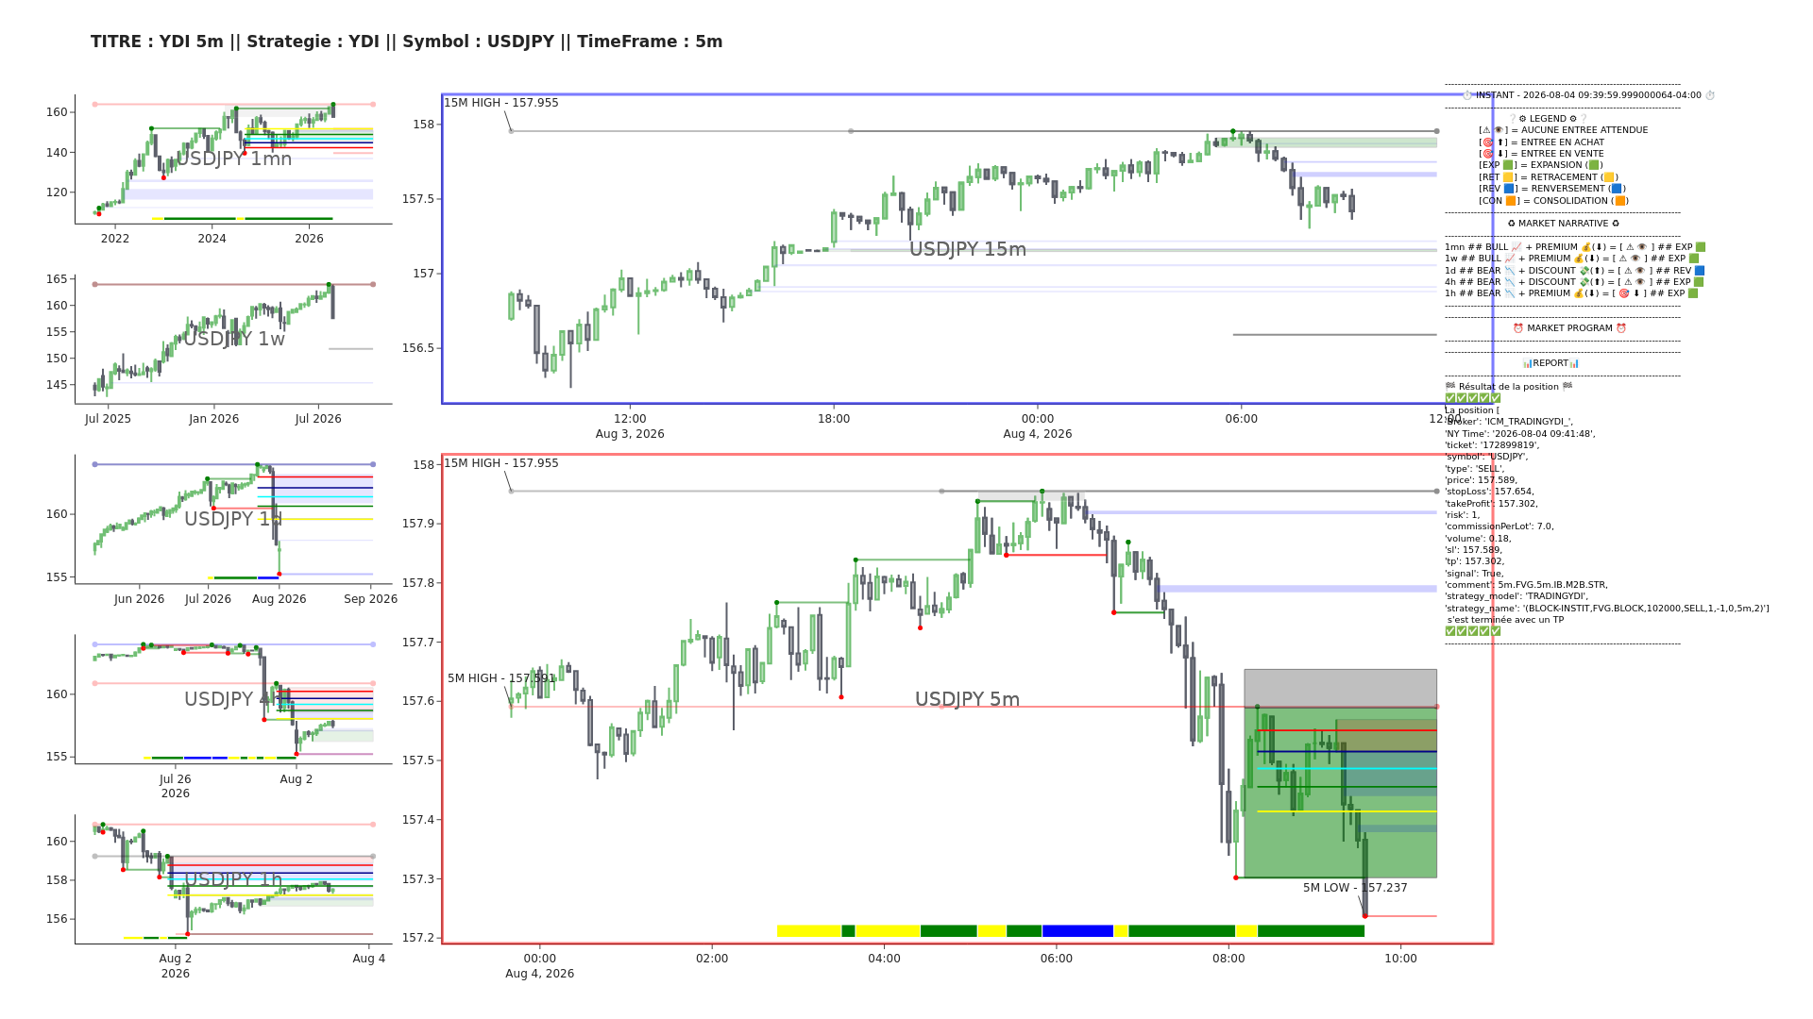
Task: Click the 5M LOW - 157.237 annotation
Action: [x=1355, y=888]
